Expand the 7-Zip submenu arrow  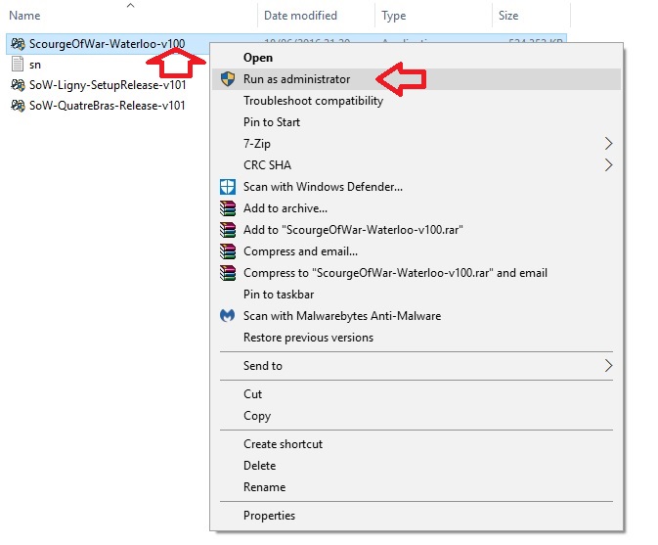608,144
